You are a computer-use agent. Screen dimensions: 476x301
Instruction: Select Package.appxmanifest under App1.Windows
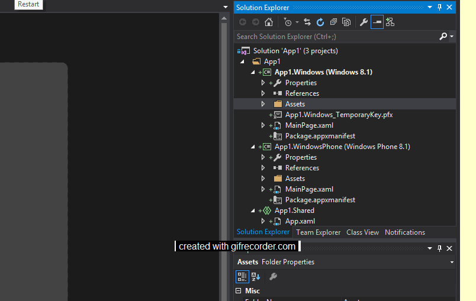click(x=320, y=136)
